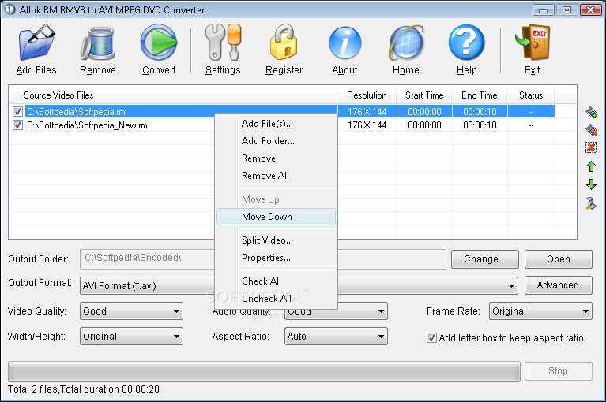Click the Exit door icon
The height and width of the screenshot is (402, 606).
pos(533,43)
